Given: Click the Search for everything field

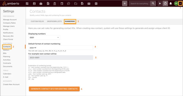Looking at the screenshot, I should point(140,3).
